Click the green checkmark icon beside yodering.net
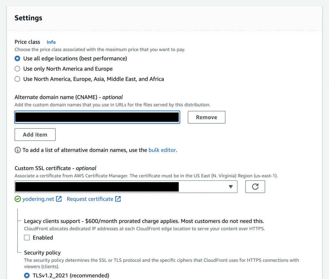 point(18,199)
